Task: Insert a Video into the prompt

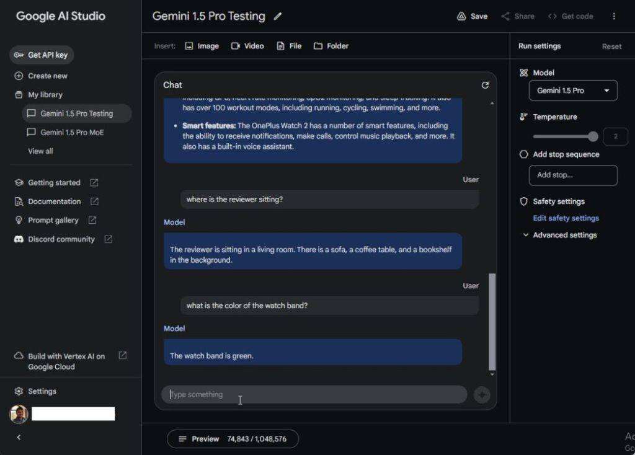Action: [247, 46]
